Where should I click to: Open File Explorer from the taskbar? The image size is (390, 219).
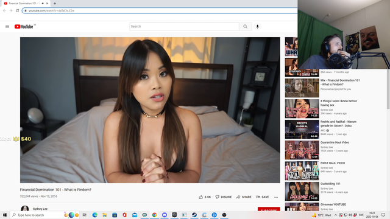pos(105,215)
